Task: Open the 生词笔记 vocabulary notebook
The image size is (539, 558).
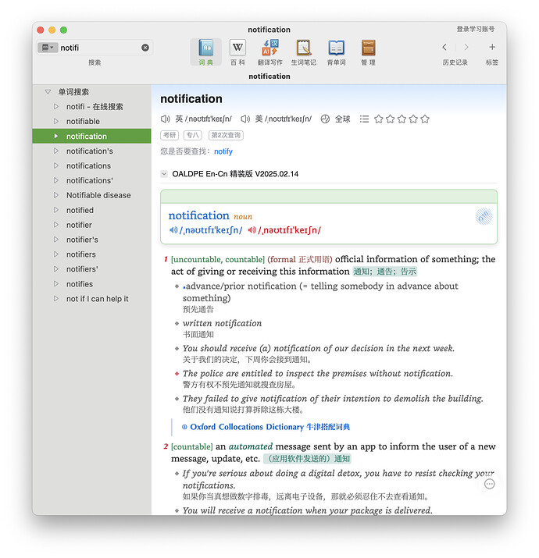Action: [303, 52]
